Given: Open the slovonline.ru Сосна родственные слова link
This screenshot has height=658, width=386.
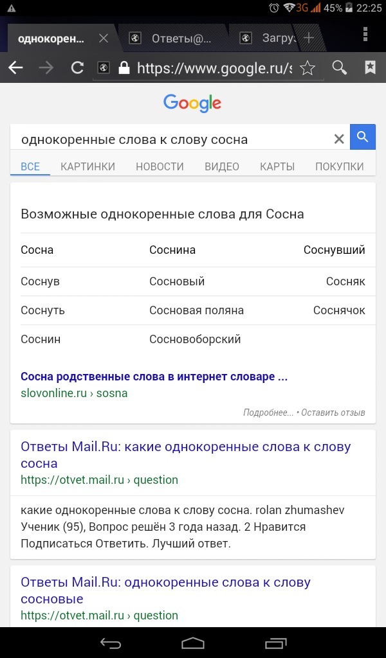Looking at the screenshot, I should click(154, 377).
